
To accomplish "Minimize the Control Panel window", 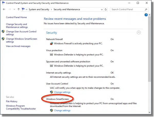I will click(x=129, y=3).
